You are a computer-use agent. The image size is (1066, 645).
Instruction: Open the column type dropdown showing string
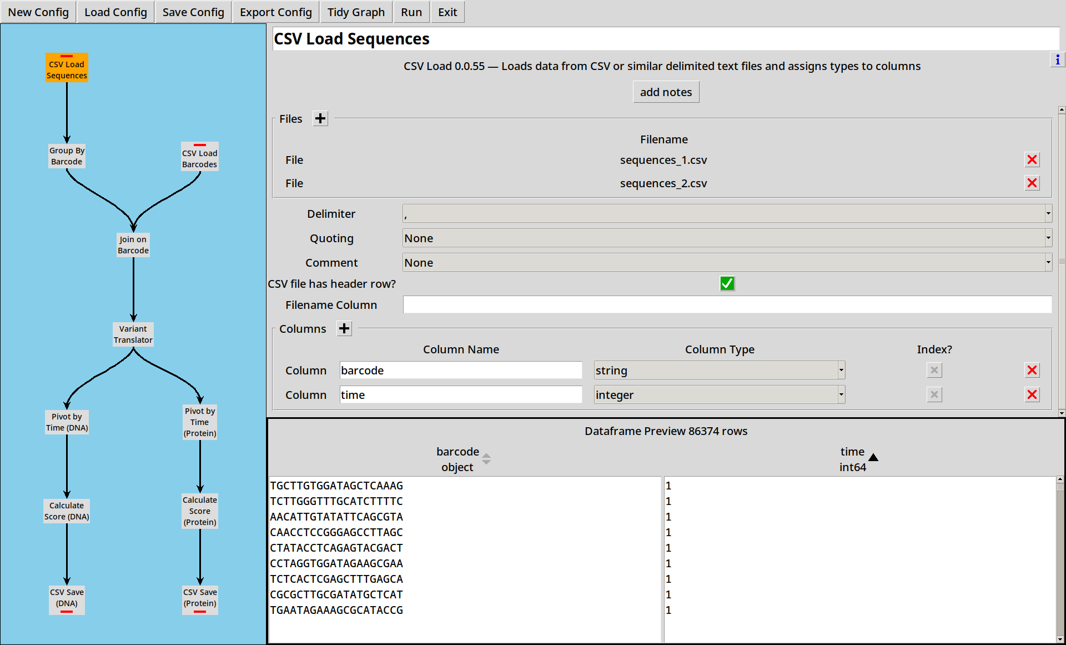720,371
